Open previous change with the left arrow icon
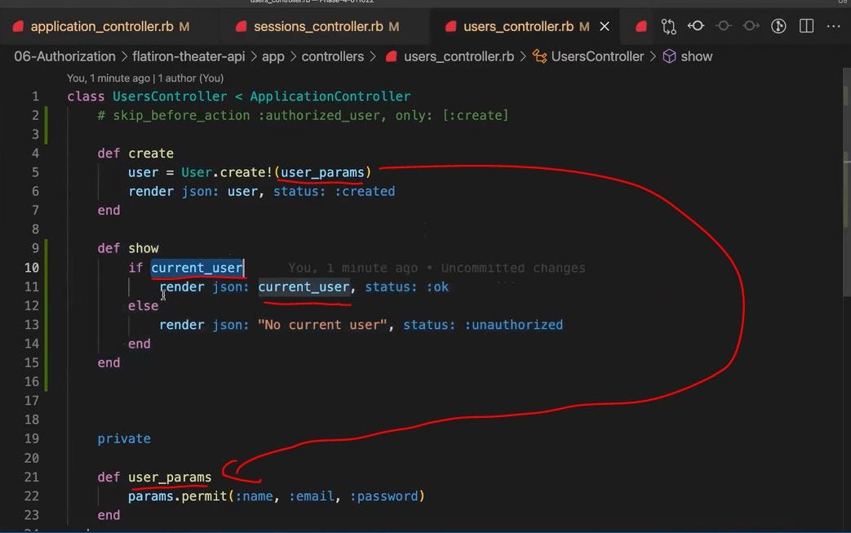 point(696,26)
